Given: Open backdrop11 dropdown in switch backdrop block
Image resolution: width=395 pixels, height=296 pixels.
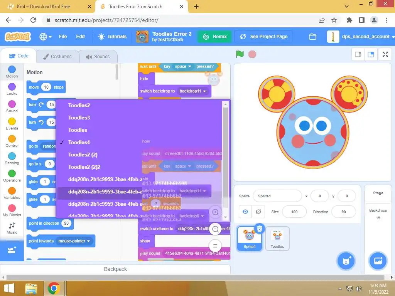Looking at the screenshot, I should pos(193,91).
